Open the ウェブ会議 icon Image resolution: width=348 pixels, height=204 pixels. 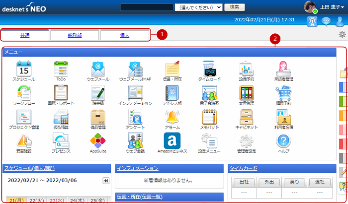135,141
